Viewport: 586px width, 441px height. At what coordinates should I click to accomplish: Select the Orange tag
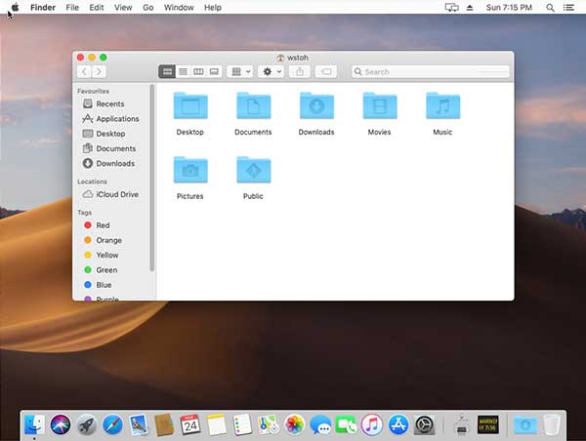(104, 240)
